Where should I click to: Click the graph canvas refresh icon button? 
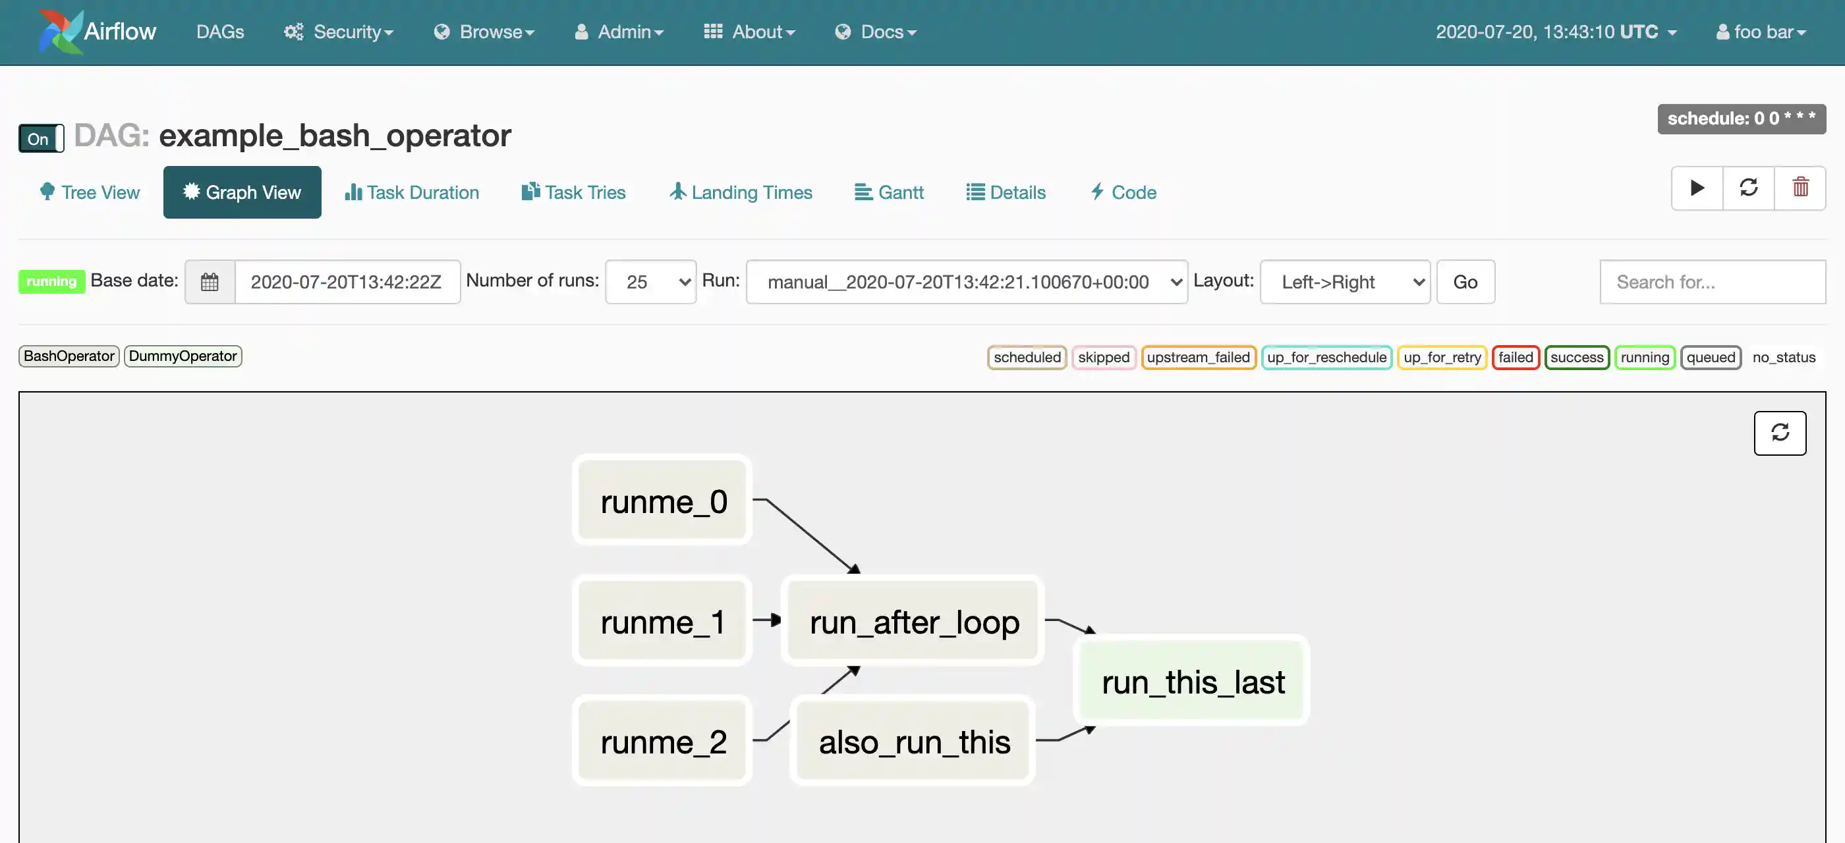(1780, 433)
